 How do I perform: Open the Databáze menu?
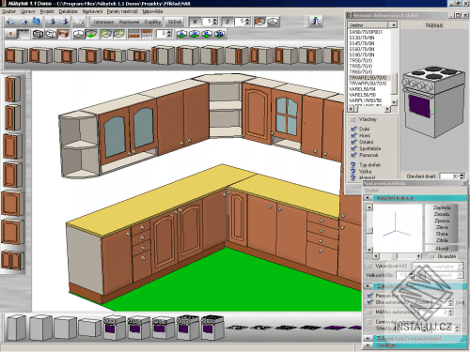69,11
